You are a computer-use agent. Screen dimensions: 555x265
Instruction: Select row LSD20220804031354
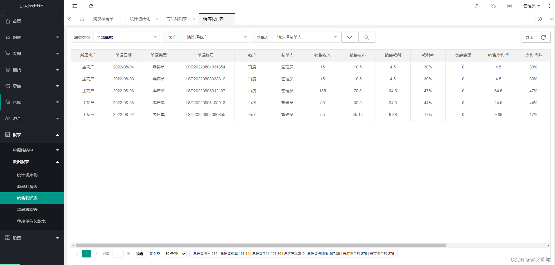pyautogui.click(x=311, y=67)
